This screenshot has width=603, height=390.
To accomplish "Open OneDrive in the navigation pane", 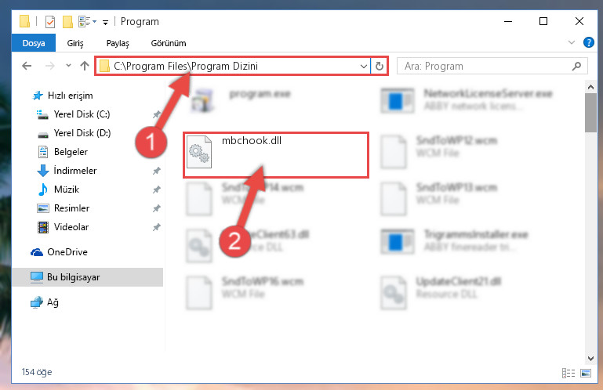I will point(67,252).
